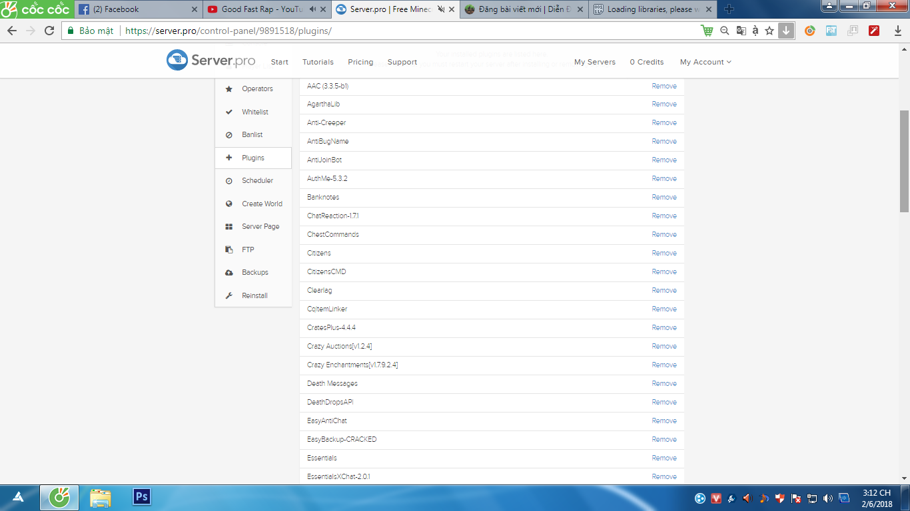Click the network icon in system tray
Screen dimensions: 910x511
tap(812, 498)
